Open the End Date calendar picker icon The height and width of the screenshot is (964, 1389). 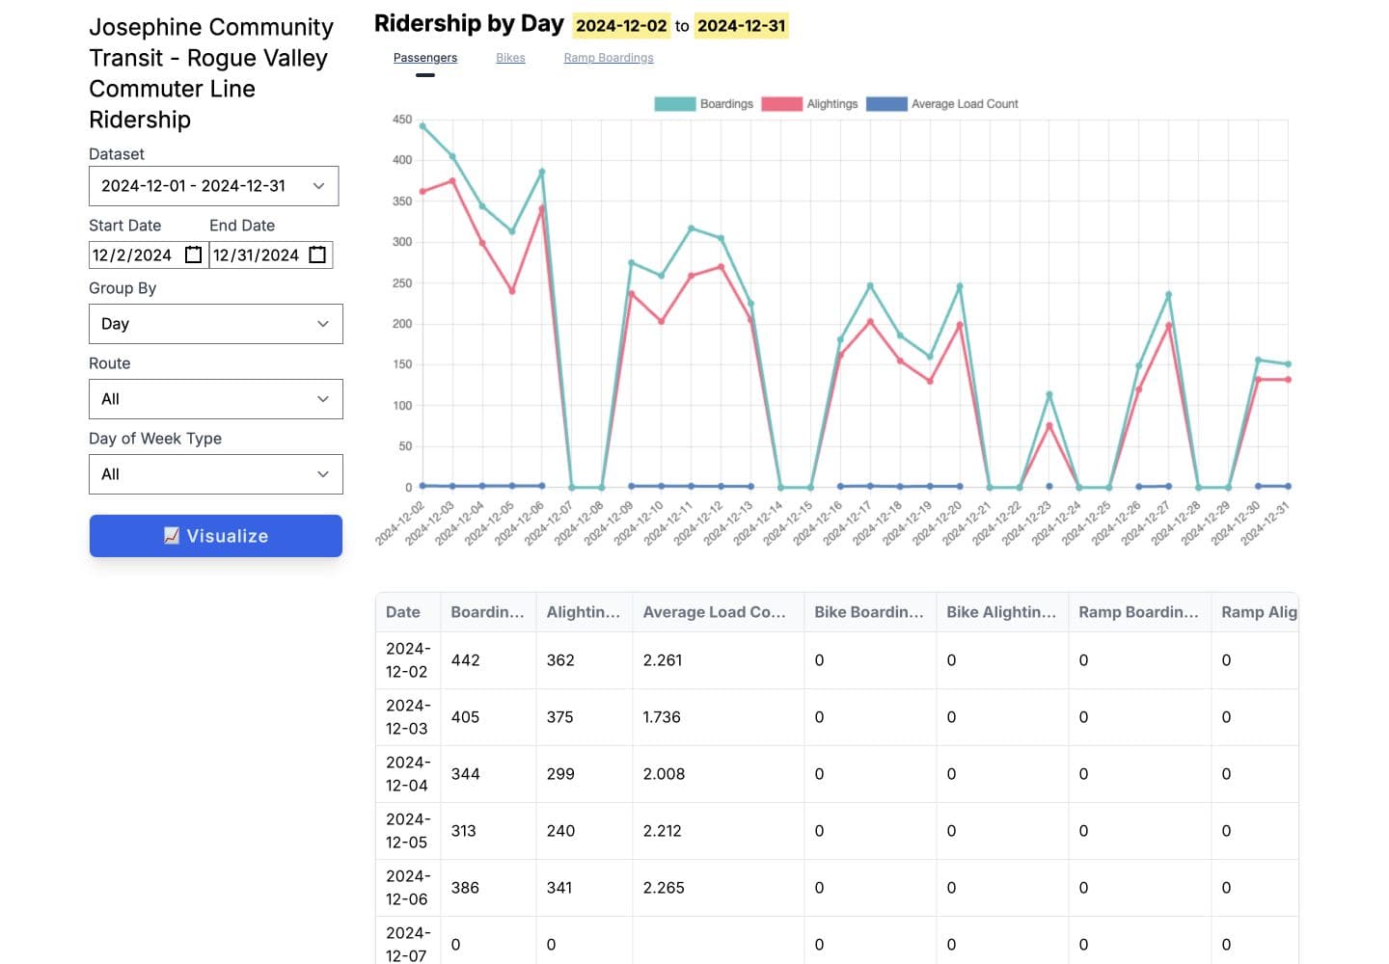(317, 254)
